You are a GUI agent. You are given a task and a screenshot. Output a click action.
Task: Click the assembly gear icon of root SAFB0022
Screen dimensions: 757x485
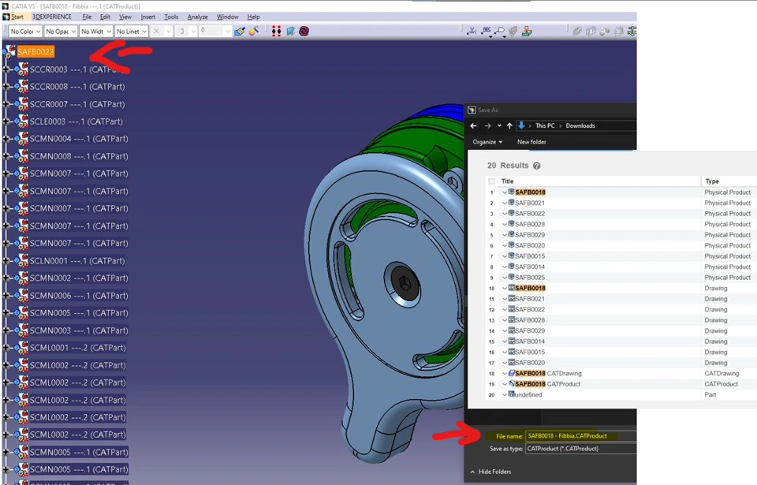coord(9,52)
